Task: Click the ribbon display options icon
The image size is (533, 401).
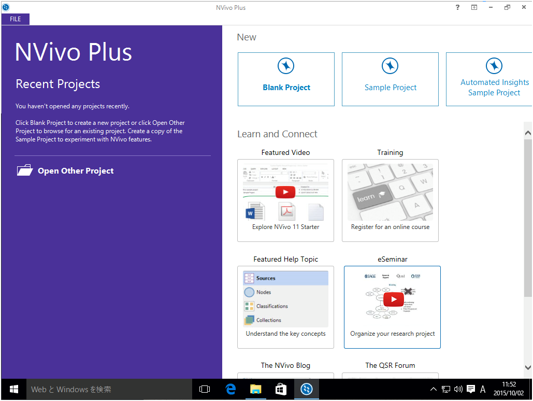Action: point(474,7)
